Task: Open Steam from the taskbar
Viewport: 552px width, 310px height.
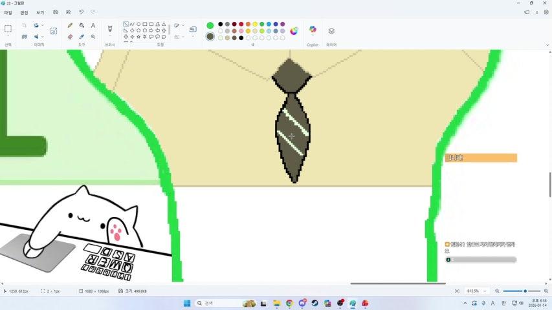Action: coord(315,303)
